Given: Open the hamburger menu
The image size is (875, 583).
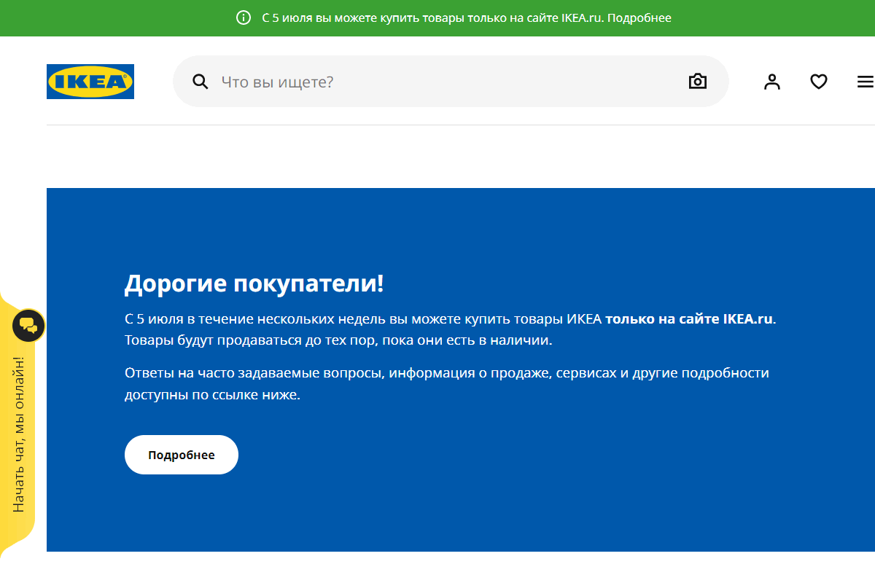Looking at the screenshot, I should pyautogui.click(x=866, y=82).
